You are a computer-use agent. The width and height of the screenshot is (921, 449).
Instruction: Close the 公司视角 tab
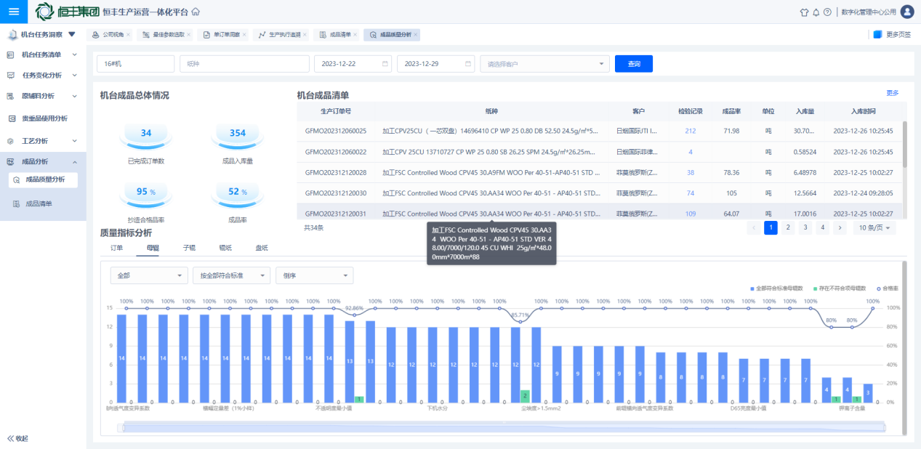coord(129,35)
